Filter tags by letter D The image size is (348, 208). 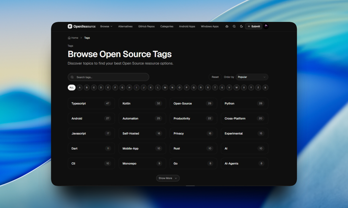pyautogui.click(x=101, y=88)
